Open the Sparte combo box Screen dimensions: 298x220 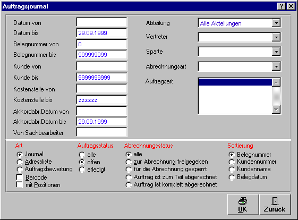click(x=276, y=52)
